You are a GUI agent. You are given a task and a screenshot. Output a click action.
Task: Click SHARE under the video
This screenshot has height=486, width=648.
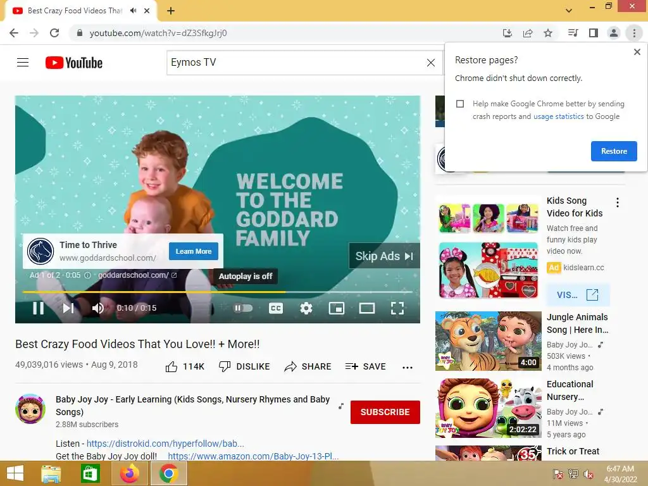[308, 366]
